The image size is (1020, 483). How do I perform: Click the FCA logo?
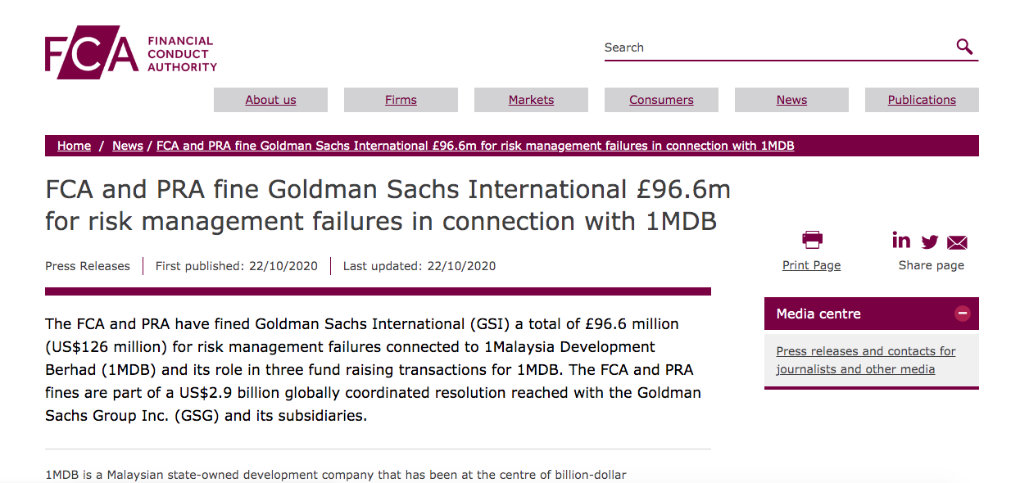[131, 56]
